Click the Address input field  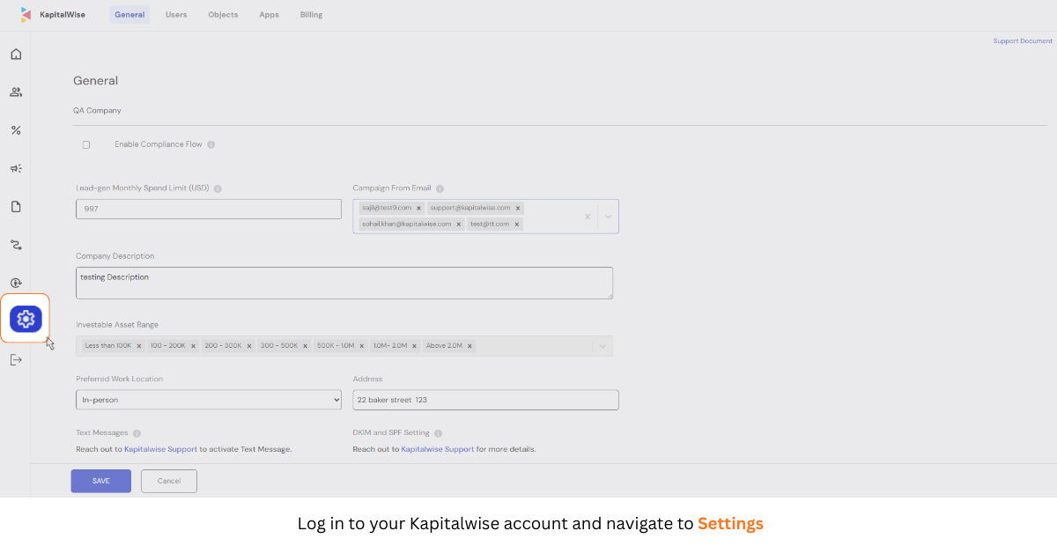click(485, 400)
